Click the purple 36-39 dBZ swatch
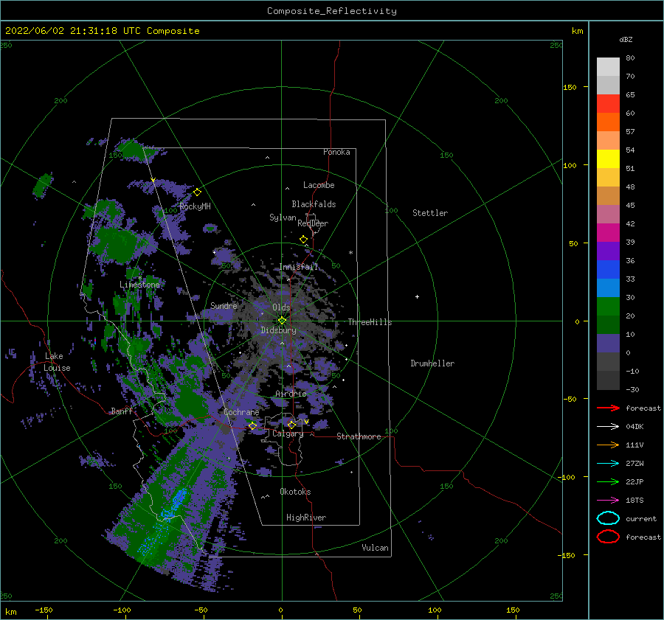 608,251
